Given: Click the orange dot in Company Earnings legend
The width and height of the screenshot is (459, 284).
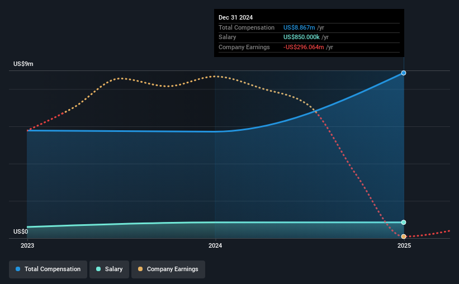Looking at the screenshot, I should (140, 269).
